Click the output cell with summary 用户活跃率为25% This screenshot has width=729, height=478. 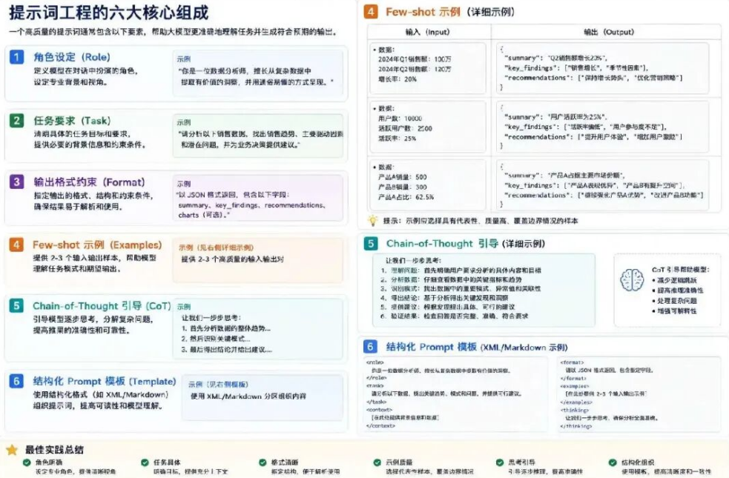[602, 127]
